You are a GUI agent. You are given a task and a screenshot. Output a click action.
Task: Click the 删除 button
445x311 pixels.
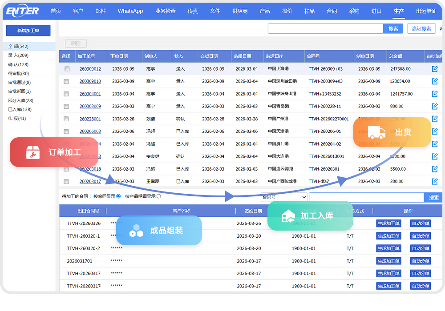[76, 44]
